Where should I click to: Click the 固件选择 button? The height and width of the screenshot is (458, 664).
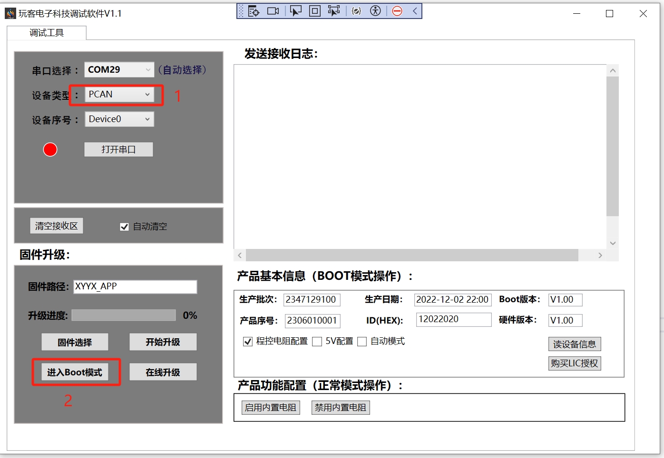75,342
